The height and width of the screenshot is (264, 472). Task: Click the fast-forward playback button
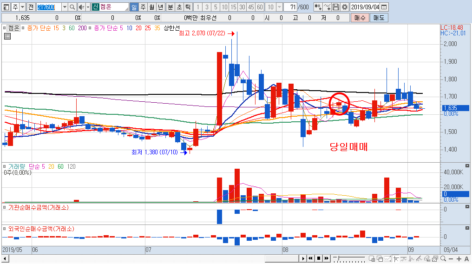tap(326, 258)
